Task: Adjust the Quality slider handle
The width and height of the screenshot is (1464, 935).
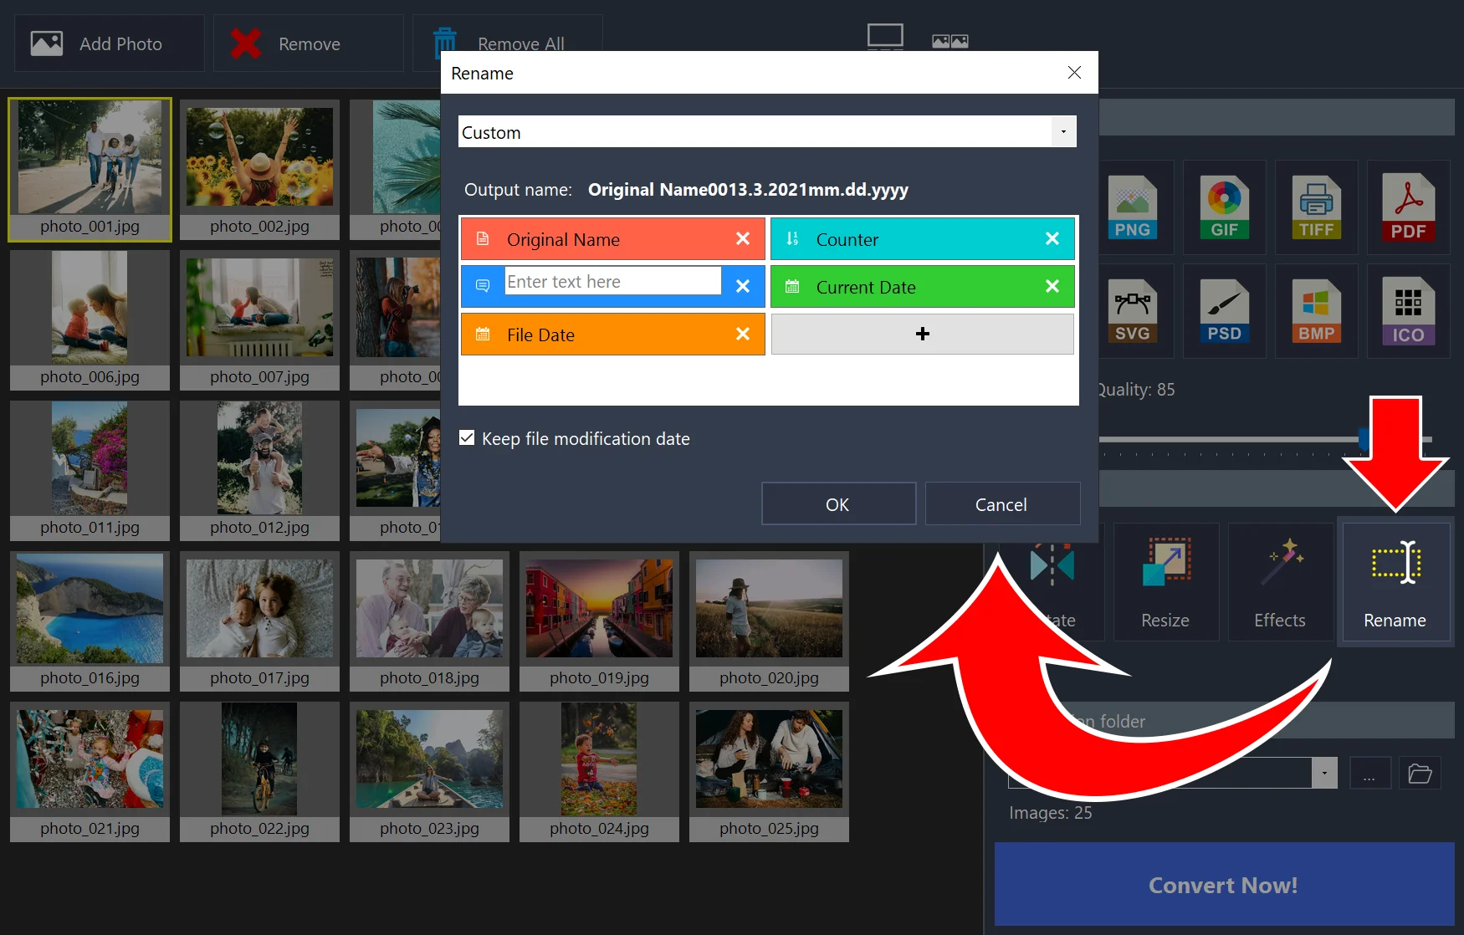Action: [1364, 438]
